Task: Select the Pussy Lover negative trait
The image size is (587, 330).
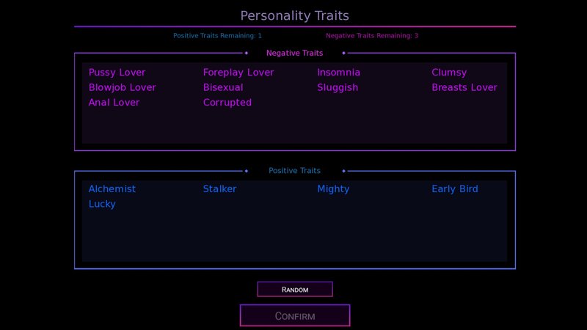Action: tap(117, 73)
